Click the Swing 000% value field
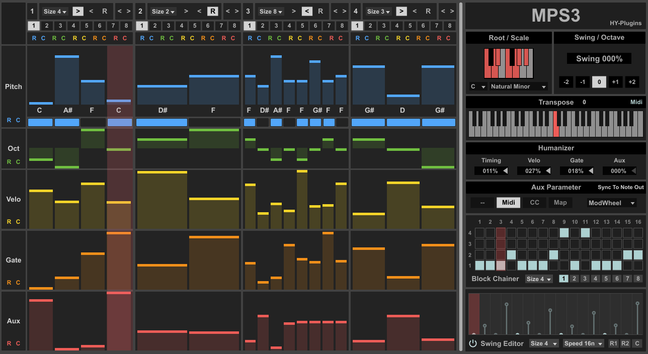 pos(599,59)
